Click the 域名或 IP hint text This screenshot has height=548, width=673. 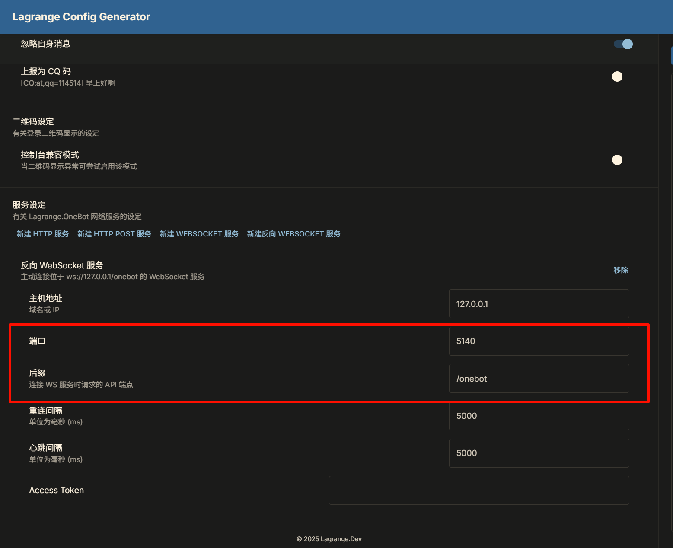coord(44,310)
